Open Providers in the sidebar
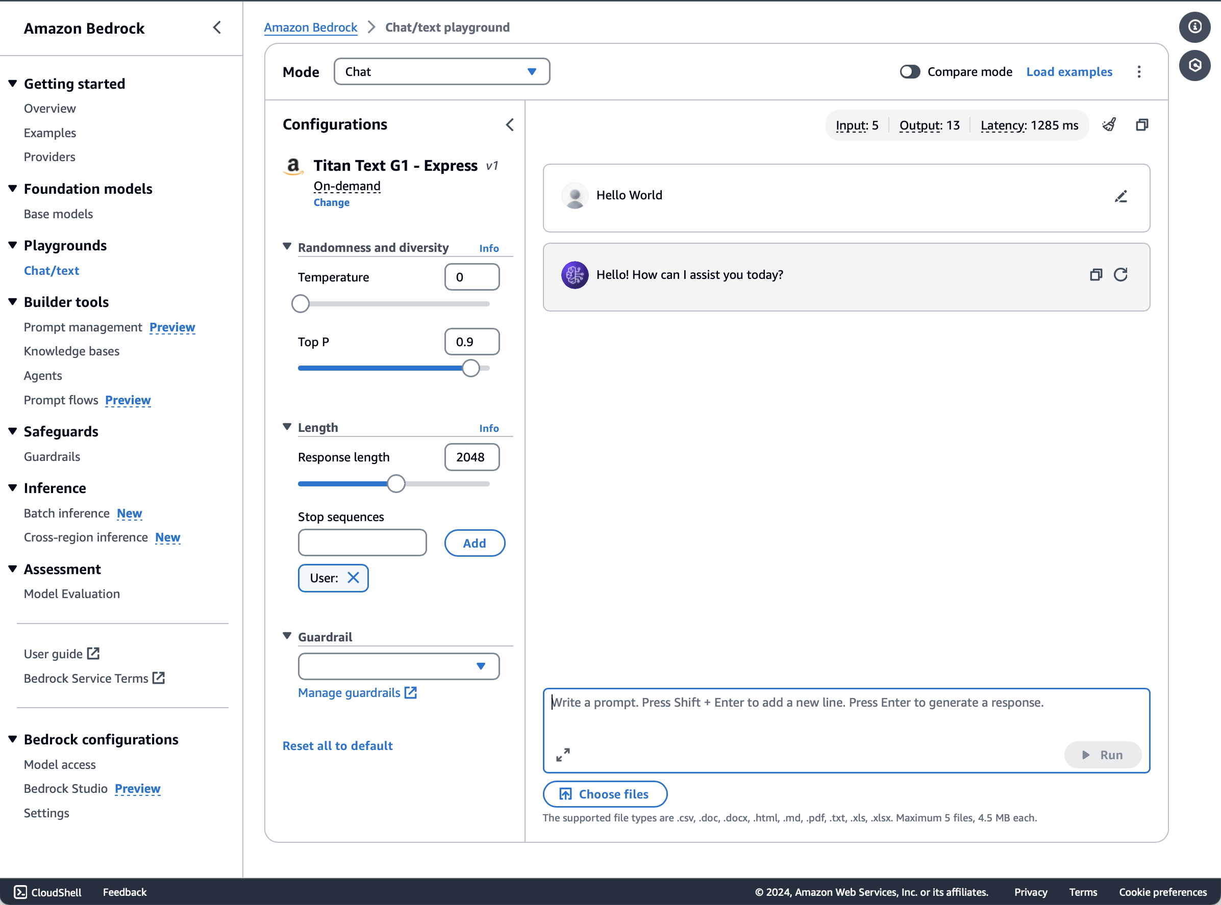1221x905 pixels. 49,157
